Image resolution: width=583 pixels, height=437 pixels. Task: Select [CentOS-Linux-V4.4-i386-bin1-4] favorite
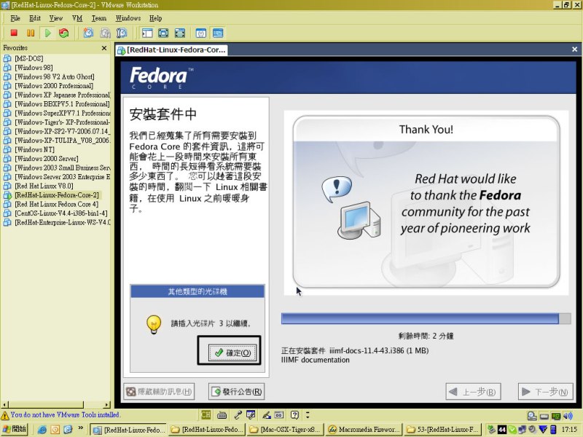(x=60, y=213)
